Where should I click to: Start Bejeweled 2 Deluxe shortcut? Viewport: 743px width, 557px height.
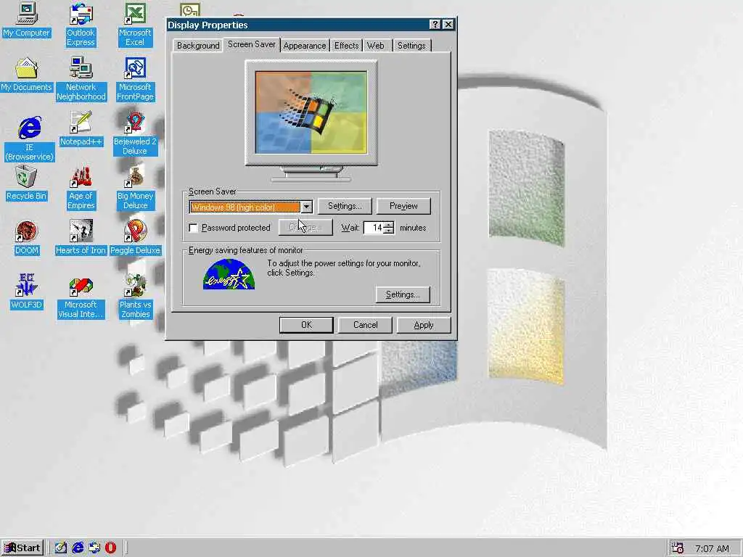tap(135, 133)
